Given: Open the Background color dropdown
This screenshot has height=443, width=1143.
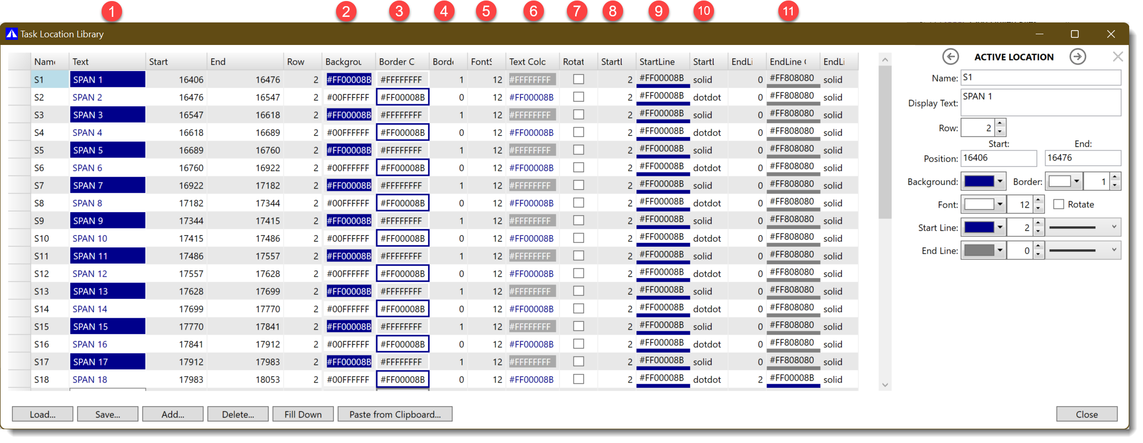Looking at the screenshot, I should tap(999, 181).
